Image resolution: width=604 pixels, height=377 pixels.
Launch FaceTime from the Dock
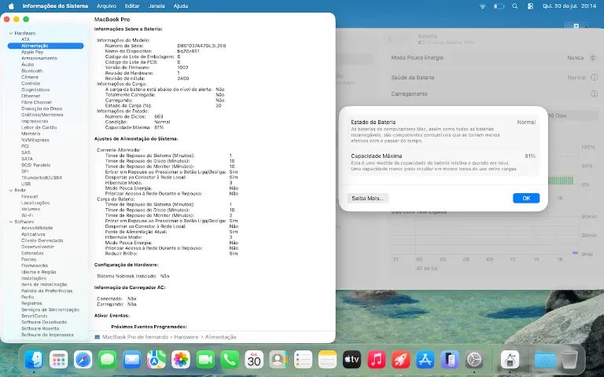[205, 360]
